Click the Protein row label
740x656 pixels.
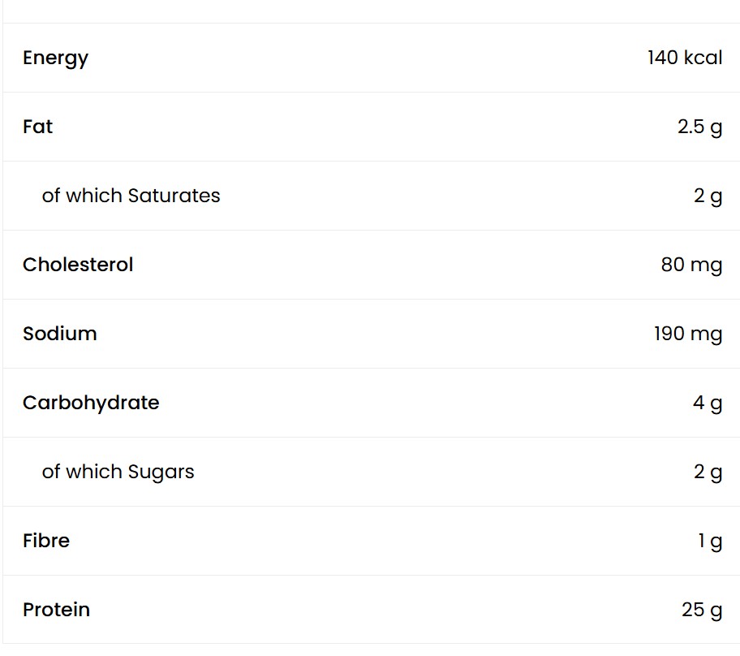tap(56, 609)
